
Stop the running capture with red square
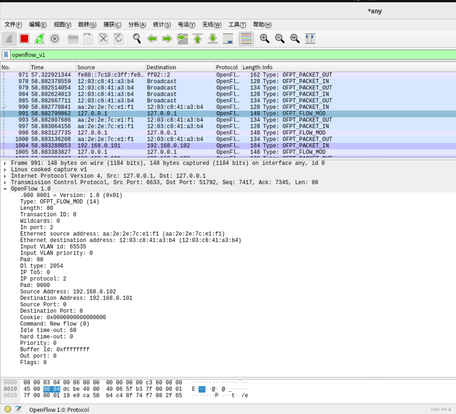[x=24, y=39]
